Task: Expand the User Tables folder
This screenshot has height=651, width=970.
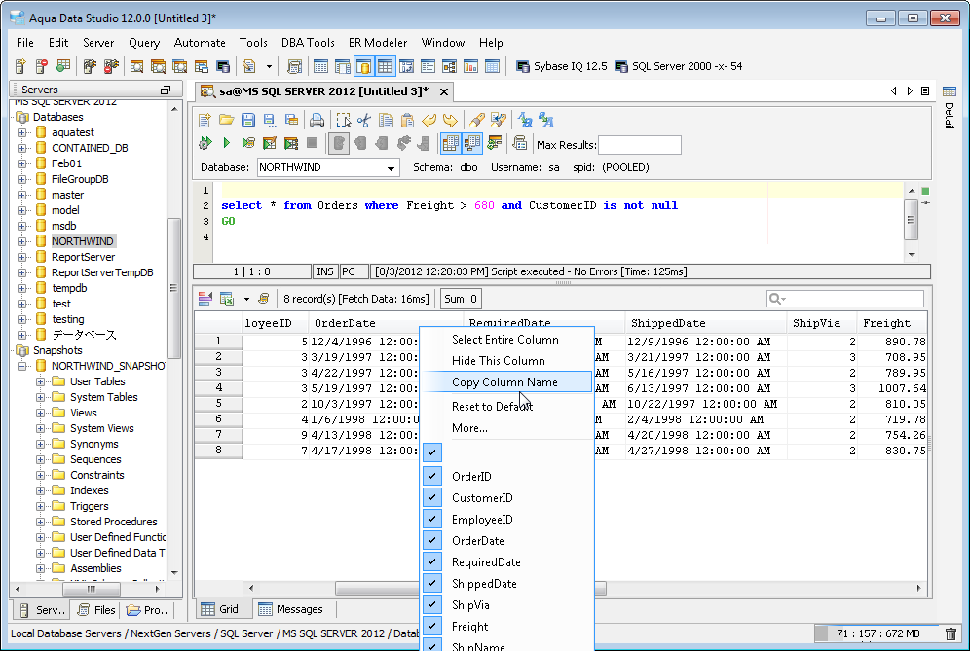Action: (41, 381)
